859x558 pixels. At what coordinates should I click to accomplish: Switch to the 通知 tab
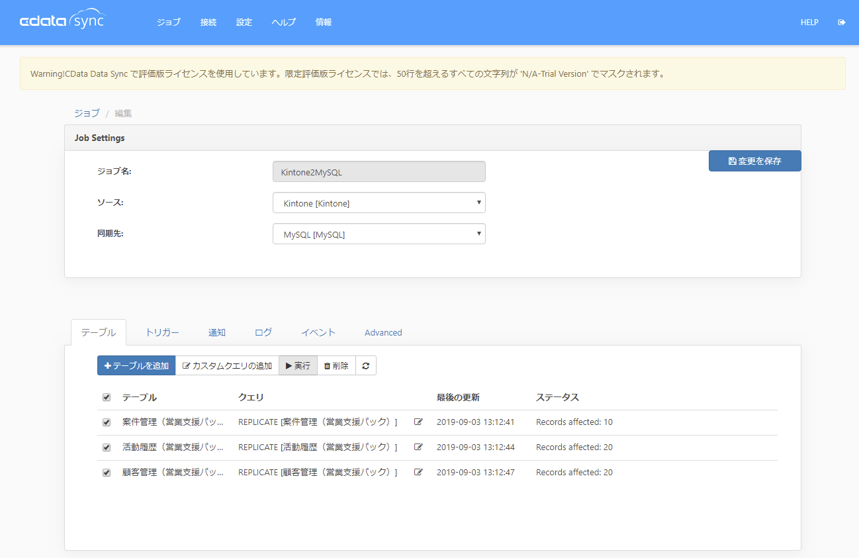[217, 332]
